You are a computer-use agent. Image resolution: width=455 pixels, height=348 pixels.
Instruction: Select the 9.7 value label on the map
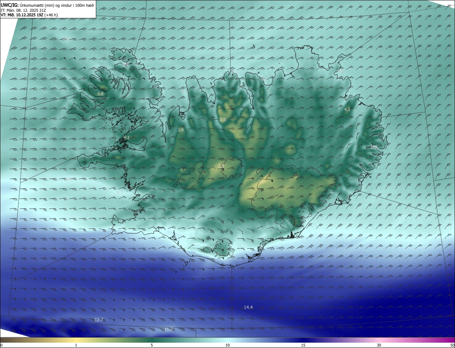point(120,193)
